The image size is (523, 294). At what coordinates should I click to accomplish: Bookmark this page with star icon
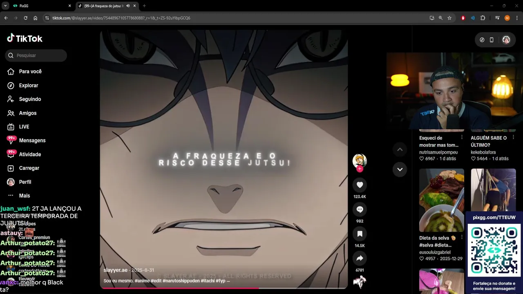449,18
